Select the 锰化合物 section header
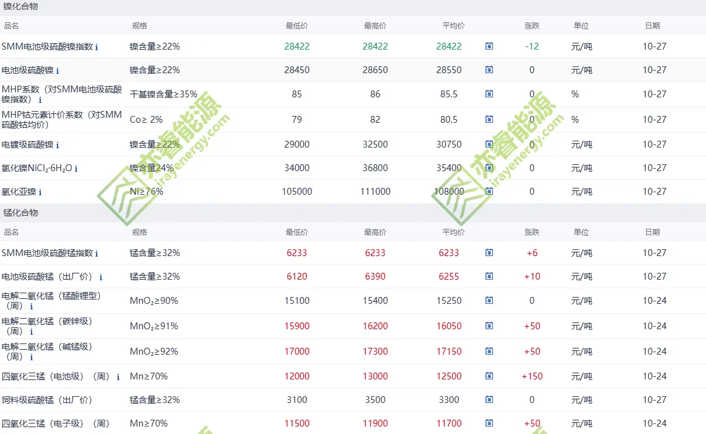This screenshot has width=706, height=434. coord(20,213)
